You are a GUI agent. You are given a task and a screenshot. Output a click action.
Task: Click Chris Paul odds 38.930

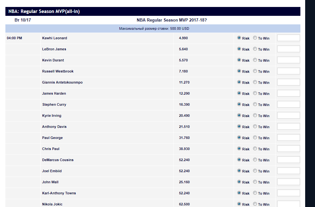(x=184, y=149)
